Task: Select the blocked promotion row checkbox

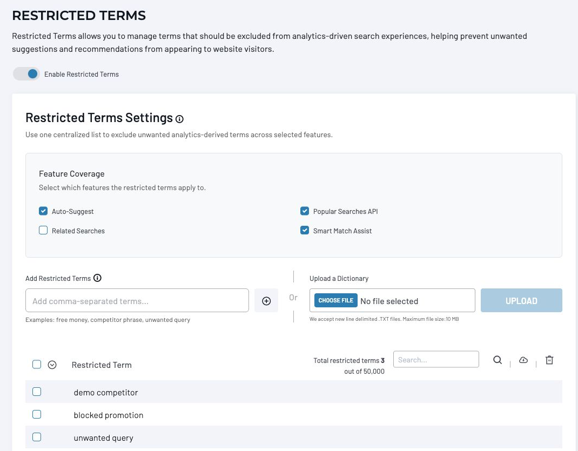Action: point(37,414)
